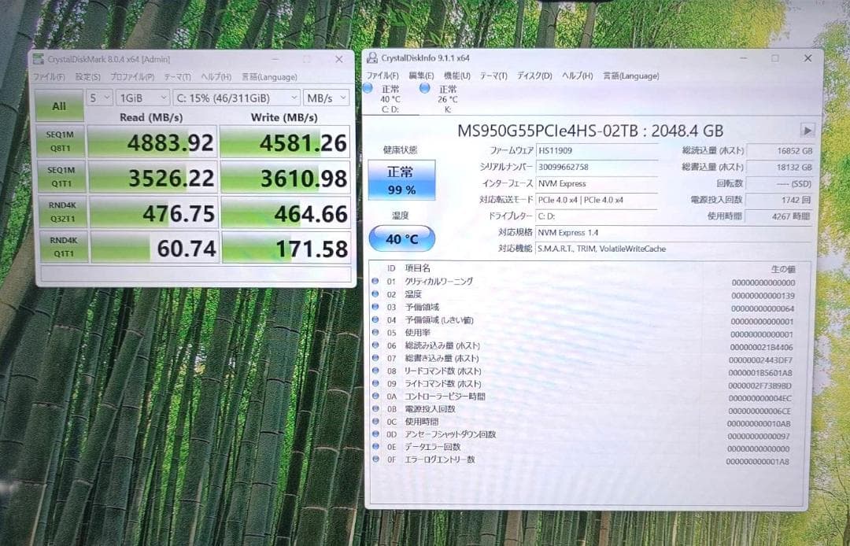Click the next-disk arrow in CrystalDiskInfo
850x546 pixels.
pyautogui.click(x=807, y=131)
